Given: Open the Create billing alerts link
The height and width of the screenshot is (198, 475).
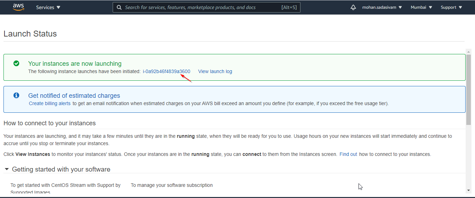Looking at the screenshot, I should [50, 103].
